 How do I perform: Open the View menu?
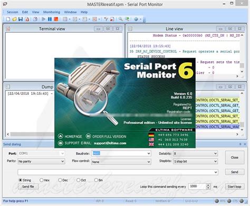click(35, 12)
